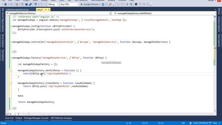The height and width of the screenshot is (125, 222).
Task: Collapse the manageRoleApp.factory code block
Action: (x=11, y=58)
